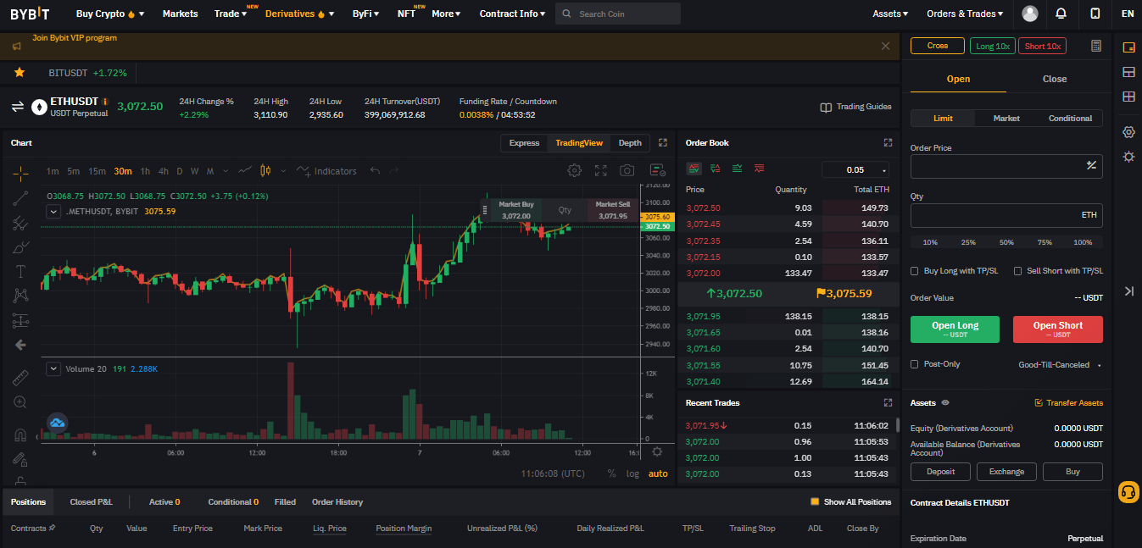Show order book buys-only view
1142x548 pixels.
[x=737, y=168]
